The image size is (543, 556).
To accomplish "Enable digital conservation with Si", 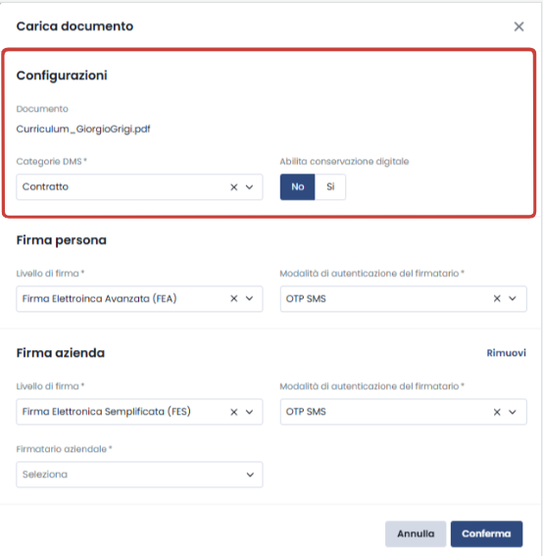I will pos(330,187).
